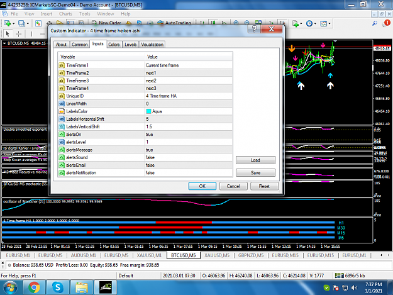Click the IC Markets MetaTrader taskbar icon
Screen dimensions: 393x295
tap(105, 287)
